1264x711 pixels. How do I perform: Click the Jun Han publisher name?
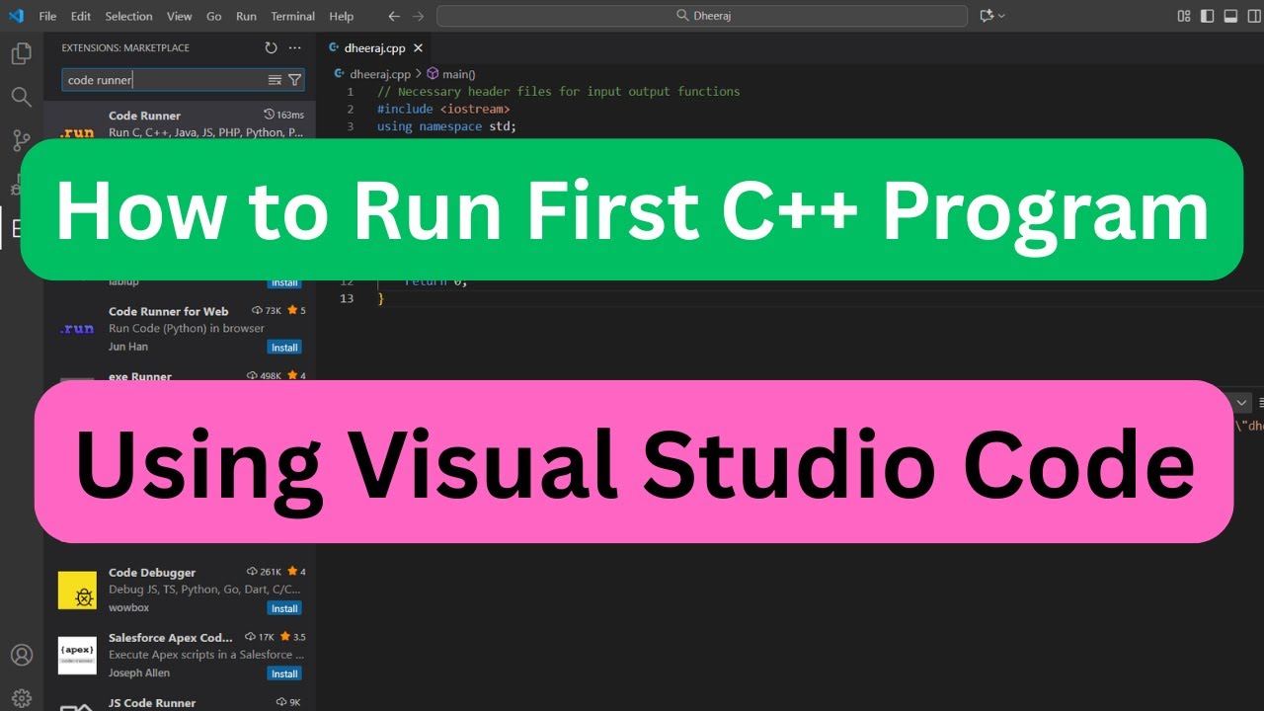[128, 347]
